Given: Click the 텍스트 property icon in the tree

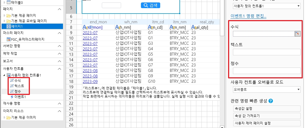Looking at the screenshot, I should click(12, 86).
